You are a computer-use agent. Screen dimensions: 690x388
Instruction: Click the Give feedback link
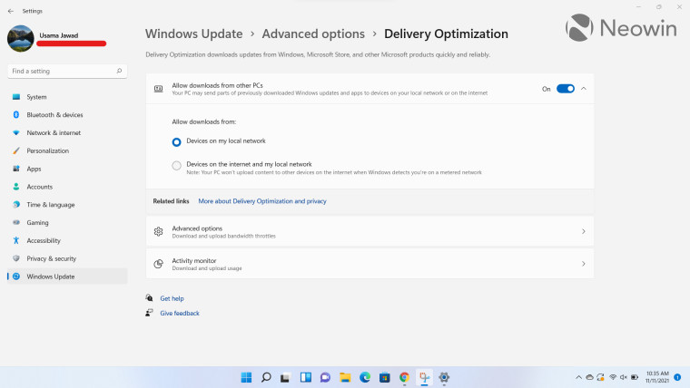[180, 314]
